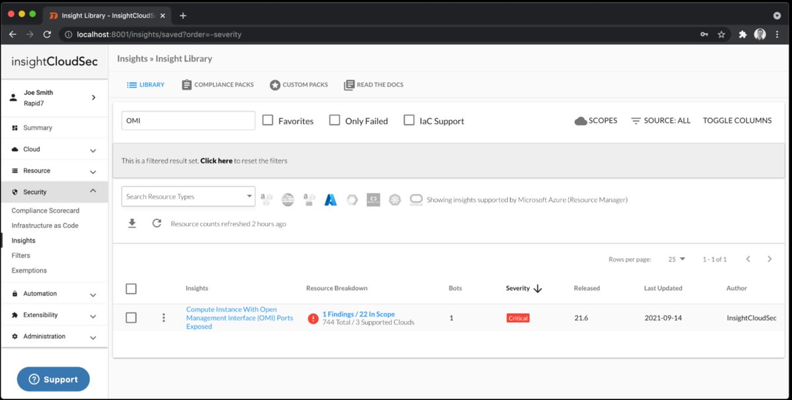
Task: Enable the IaC Support checkbox
Action: pyautogui.click(x=409, y=120)
